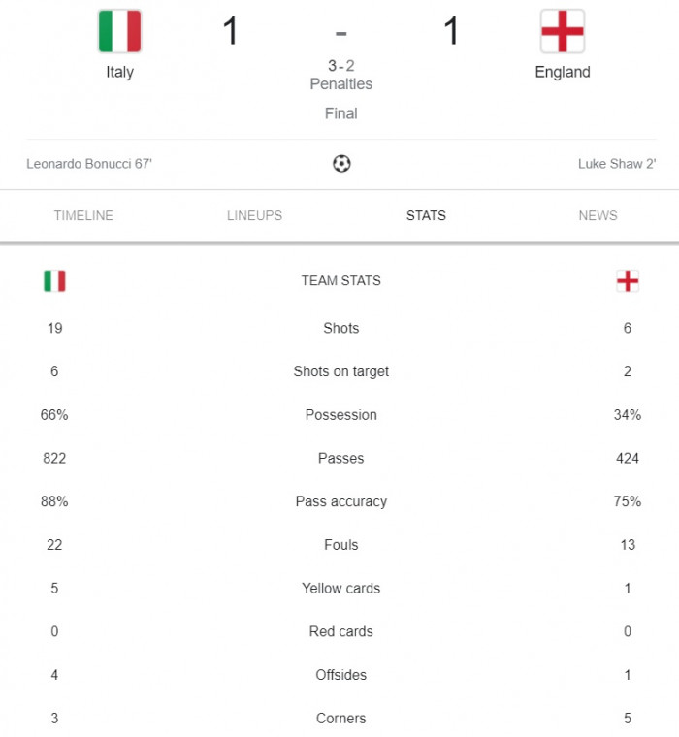Click the Yellow cards stat label
Image resolution: width=679 pixels, height=737 pixels.
coord(341,589)
